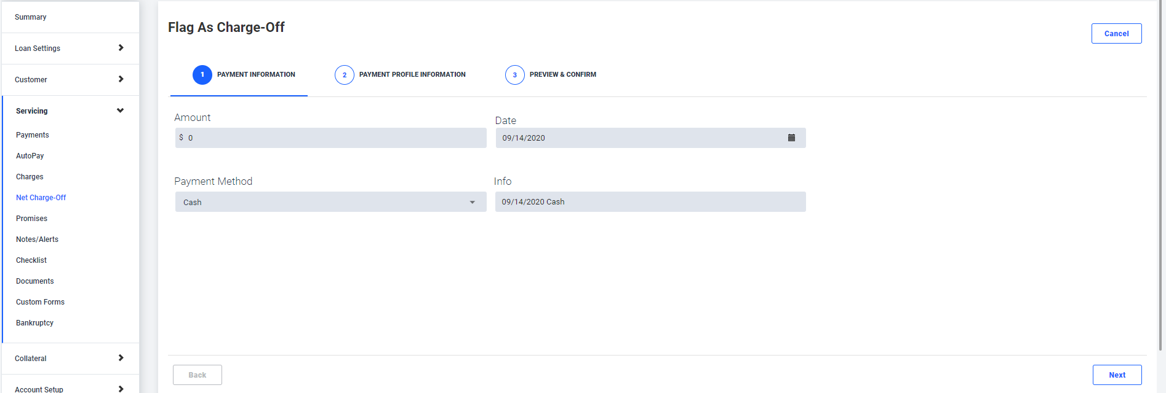Open Documents page
The width and height of the screenshot is (1166, 393).
pos(35,281)
